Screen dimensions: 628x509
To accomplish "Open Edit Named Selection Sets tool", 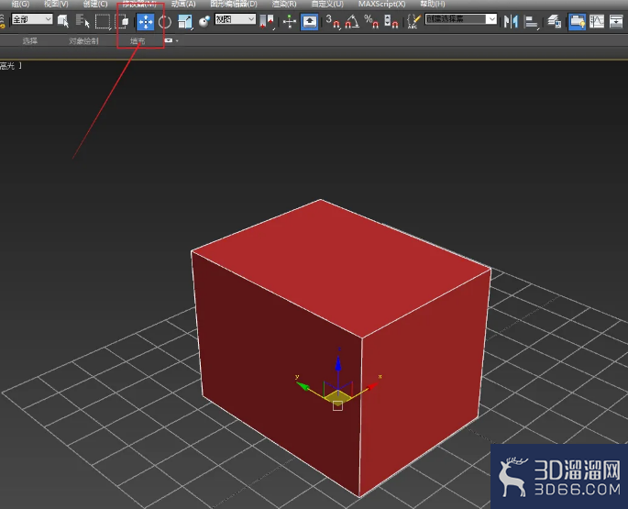I will pos(413,21).
